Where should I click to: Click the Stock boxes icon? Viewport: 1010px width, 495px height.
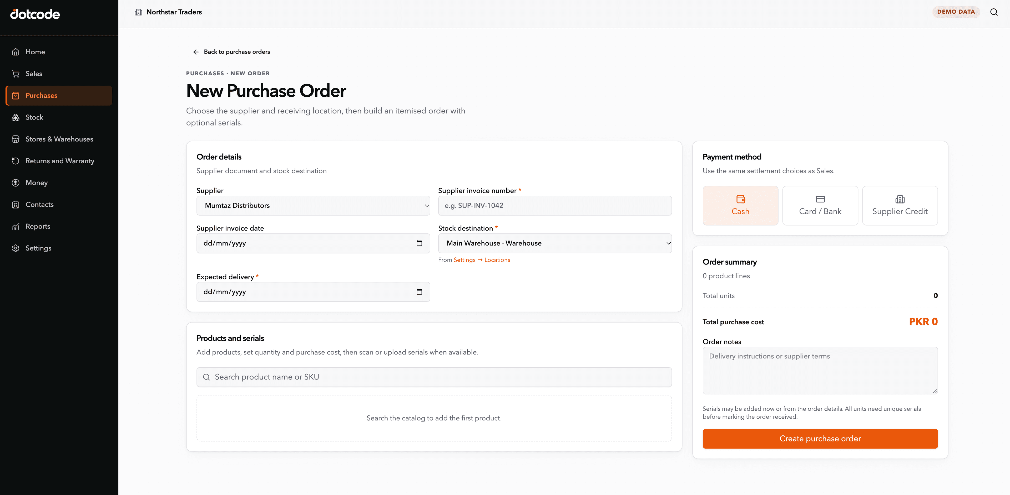[16, 117]
